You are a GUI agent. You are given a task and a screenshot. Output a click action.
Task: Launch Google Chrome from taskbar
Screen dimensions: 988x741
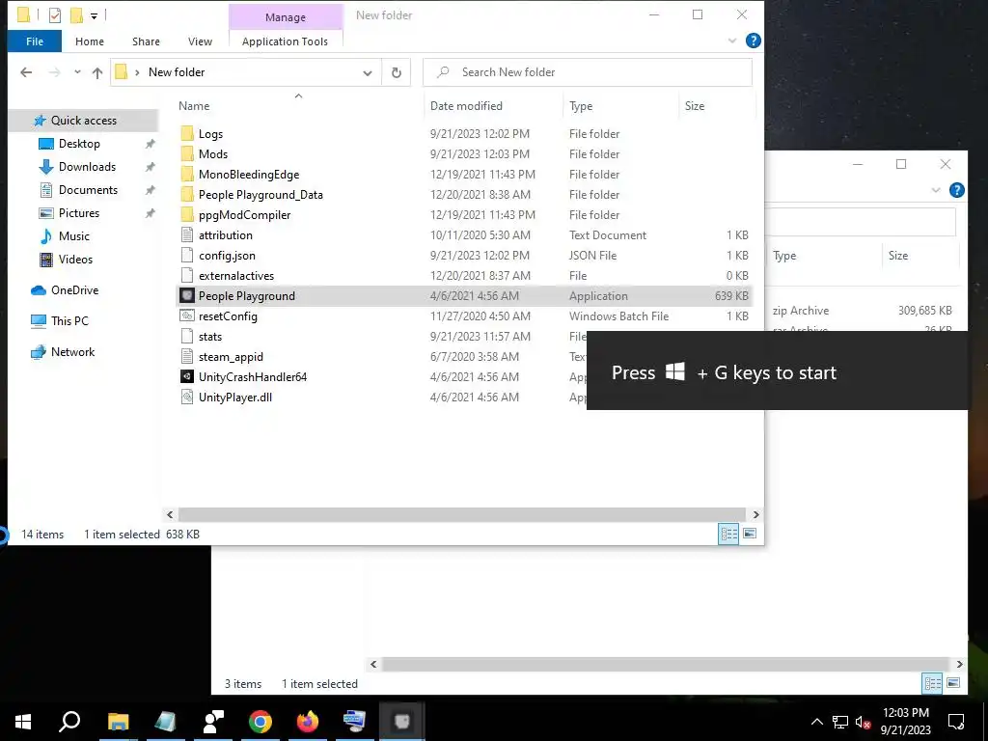pos(261,722)
